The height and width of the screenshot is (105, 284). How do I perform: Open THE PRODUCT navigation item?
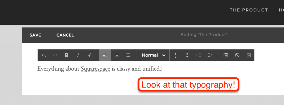(x=249, y=10)
